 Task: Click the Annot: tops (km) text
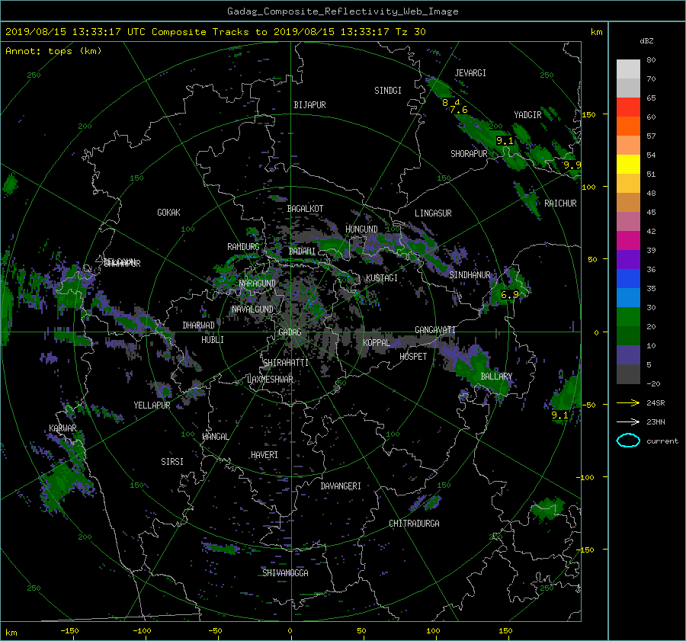pyautogui.click(x=53, y=51)
